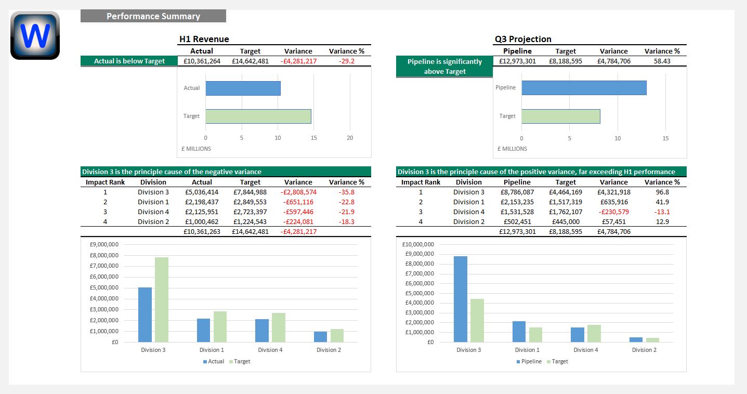Click the -£2,808,574 variance value

click(x=298, y=192)
